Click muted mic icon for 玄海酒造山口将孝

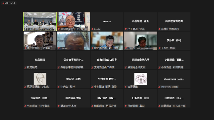coord(92,67)
